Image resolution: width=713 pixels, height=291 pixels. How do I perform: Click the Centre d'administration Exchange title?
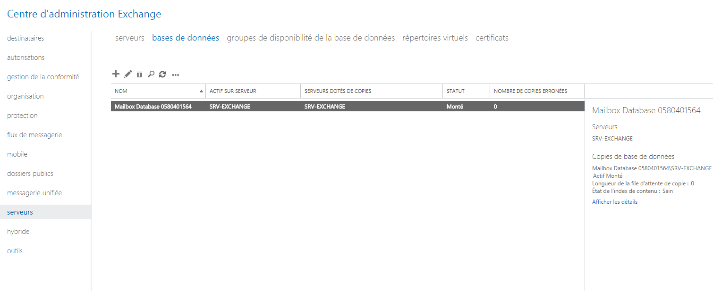(x=84, y=14)
